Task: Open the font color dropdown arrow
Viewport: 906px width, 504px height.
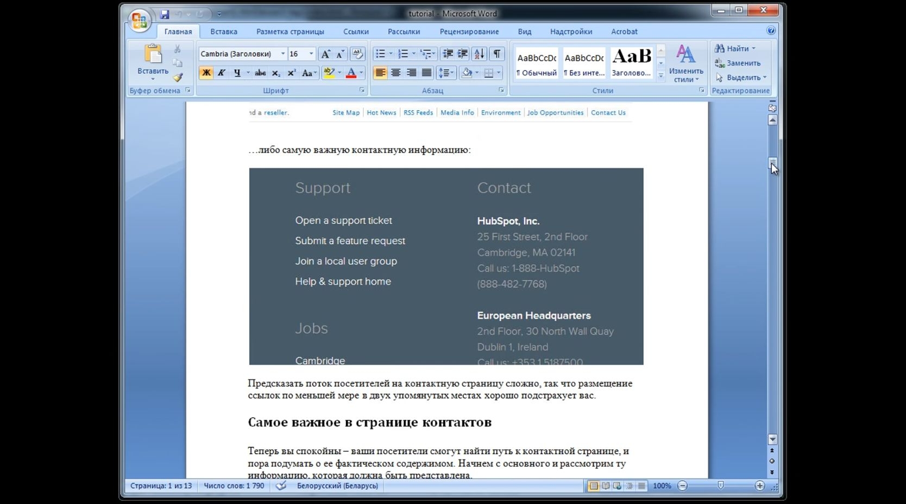Action: click(x=361, y=73)
